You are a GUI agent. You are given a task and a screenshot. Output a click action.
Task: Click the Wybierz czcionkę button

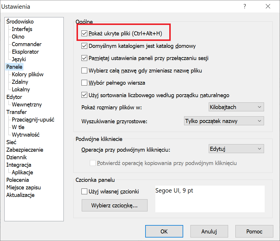(114, 206)
